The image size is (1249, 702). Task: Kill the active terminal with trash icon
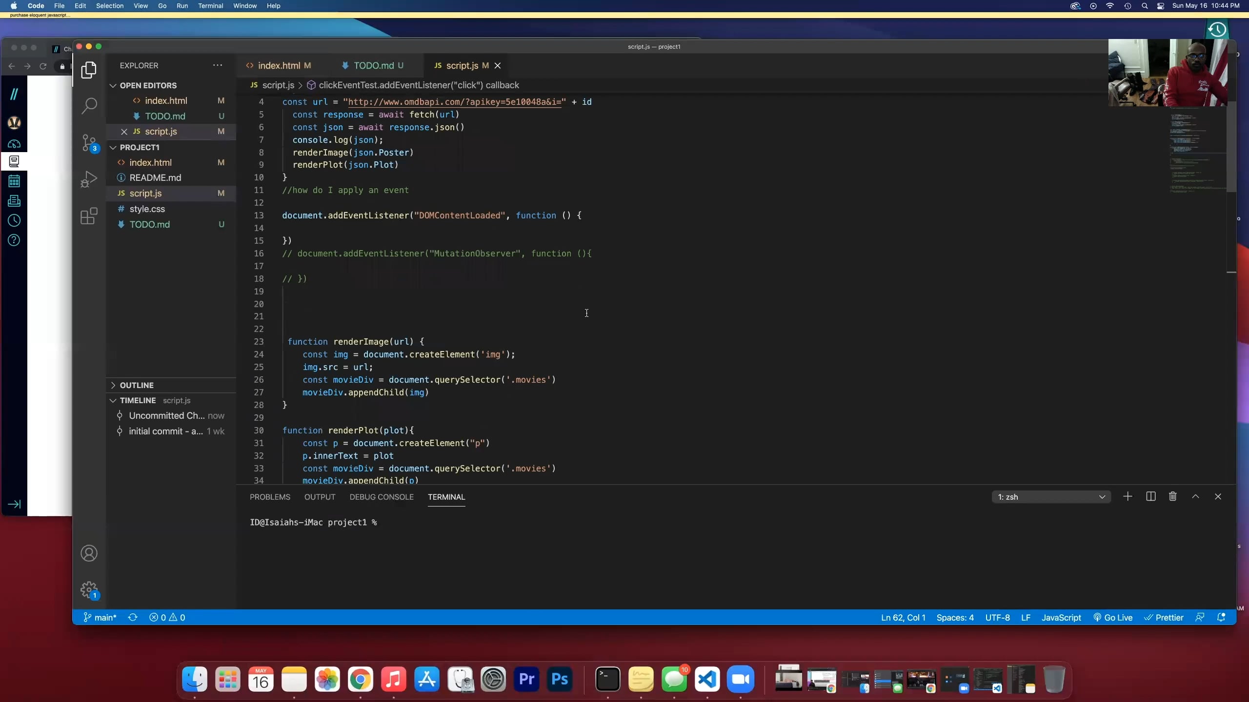point(1173,497)
